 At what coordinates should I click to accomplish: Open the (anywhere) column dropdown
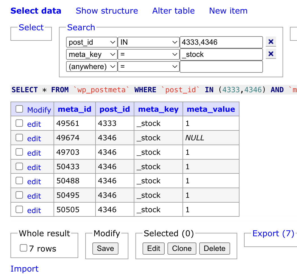pos(92,67)
